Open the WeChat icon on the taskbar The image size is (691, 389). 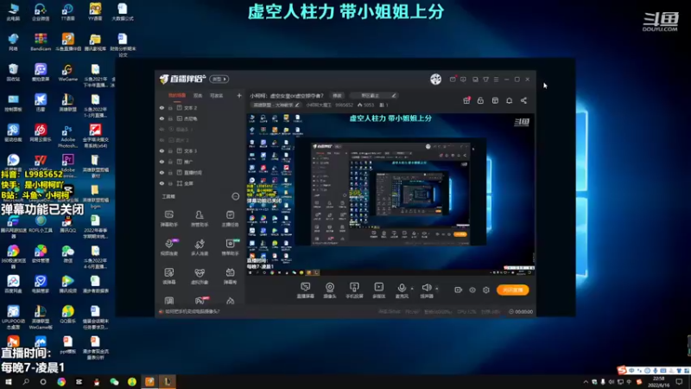[x=114, y=382]
